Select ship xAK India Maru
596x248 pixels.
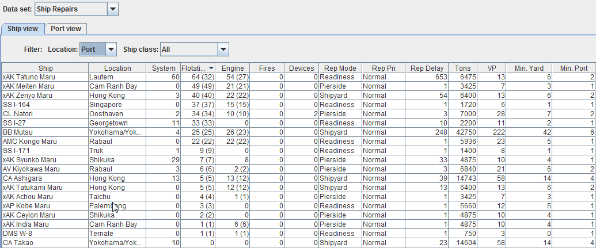[x=25, y=224]
